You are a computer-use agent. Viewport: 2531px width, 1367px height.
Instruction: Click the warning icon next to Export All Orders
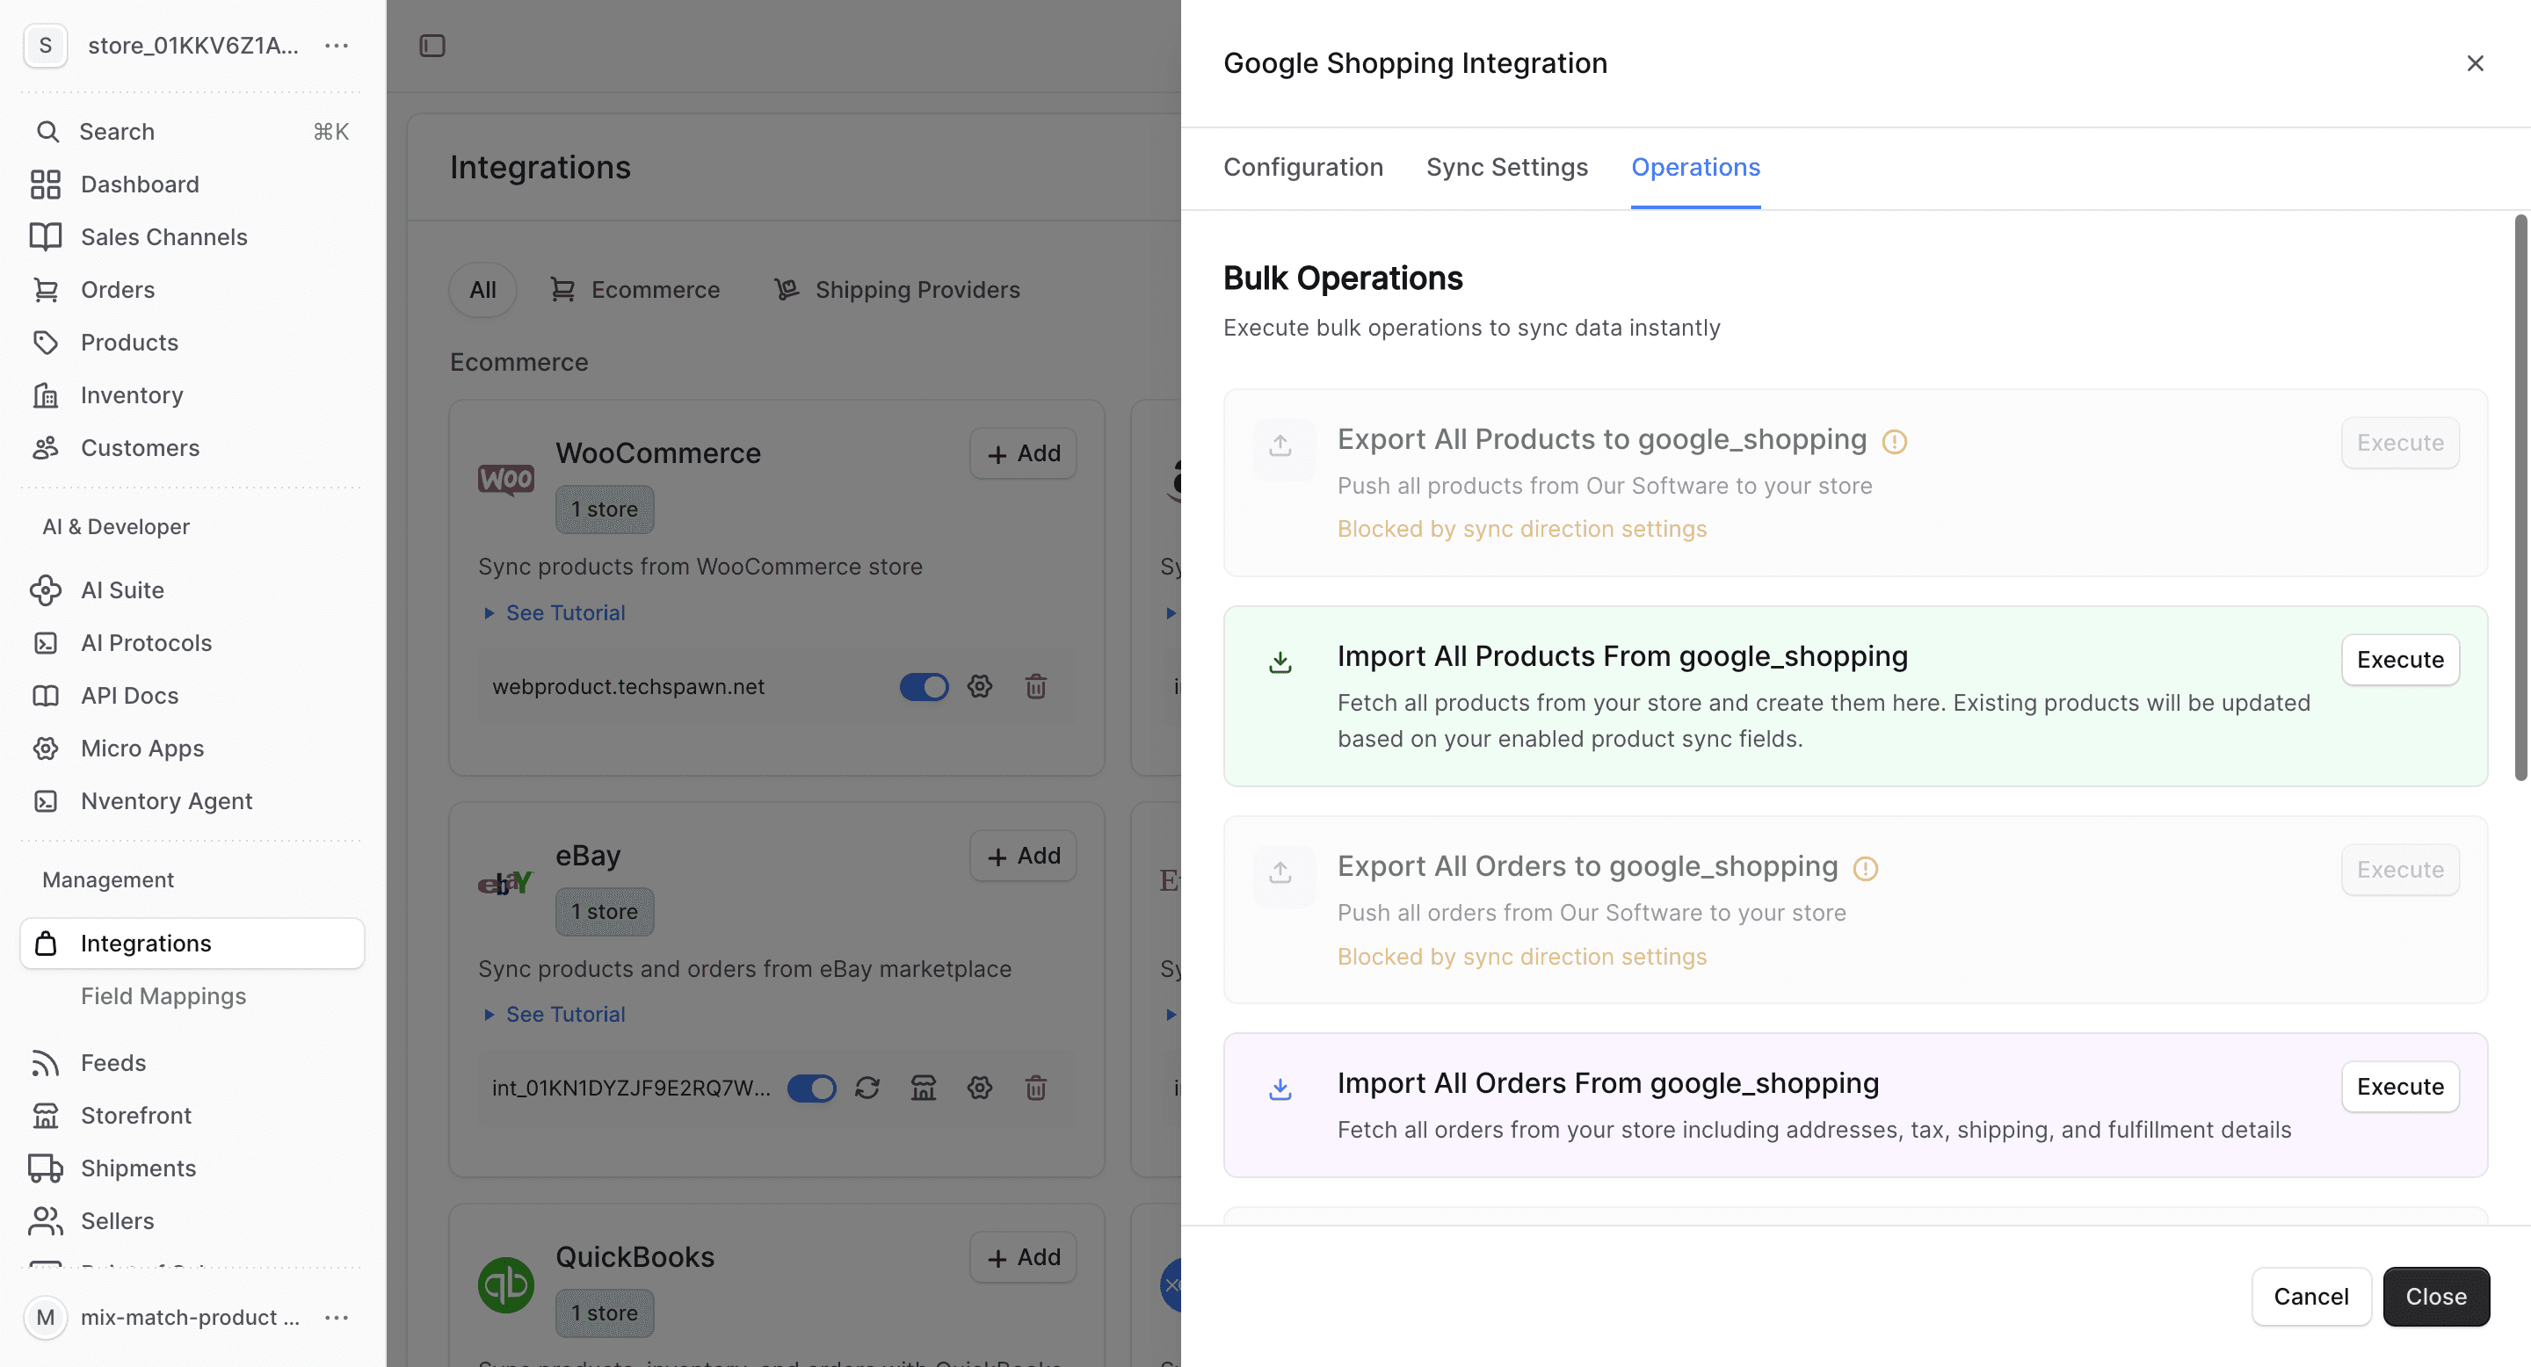[1865, 869]
